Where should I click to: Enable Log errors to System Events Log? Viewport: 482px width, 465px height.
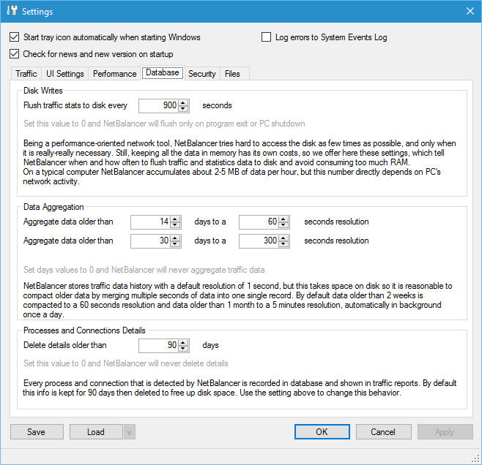(x=266, y=37)
